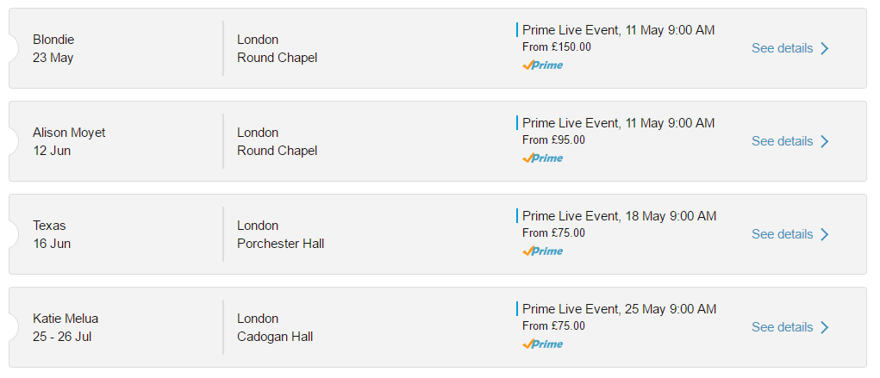Select the Alison Moyet artist name
Viewport: 880px width, 378px height.
point(69,133)
